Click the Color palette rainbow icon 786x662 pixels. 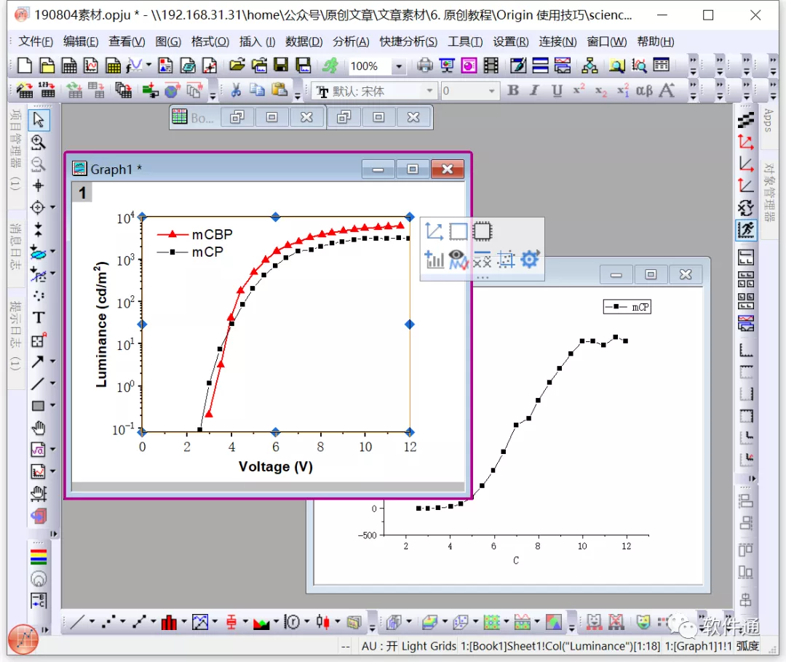click(x=39, y=557)
